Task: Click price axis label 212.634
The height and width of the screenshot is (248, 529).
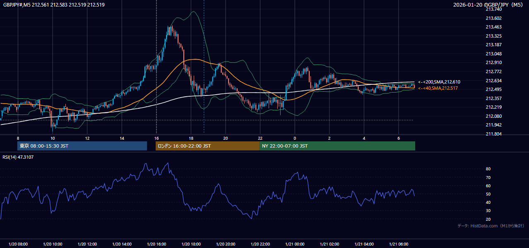Action: (493, 81)
